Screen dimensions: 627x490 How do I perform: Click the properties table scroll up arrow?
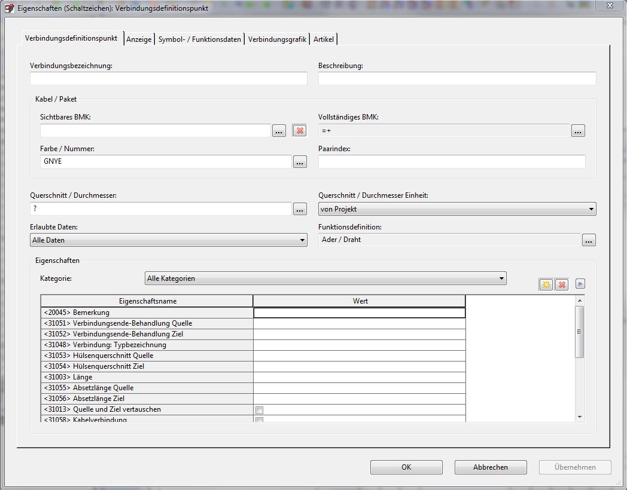tap(580, 301)
